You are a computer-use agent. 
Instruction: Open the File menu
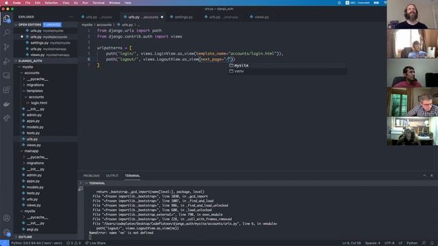[x=27, y=3]
